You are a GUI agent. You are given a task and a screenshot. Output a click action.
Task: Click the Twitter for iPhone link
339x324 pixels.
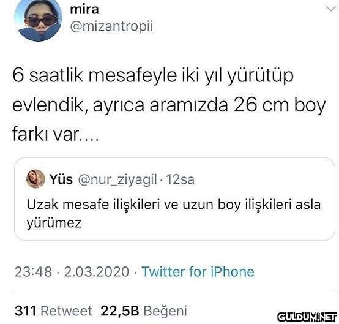[x=198, y=271]
